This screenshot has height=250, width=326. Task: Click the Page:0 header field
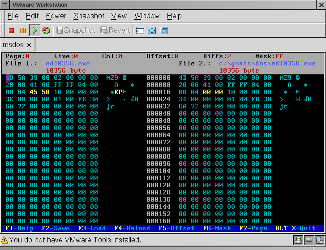point(17,56)
